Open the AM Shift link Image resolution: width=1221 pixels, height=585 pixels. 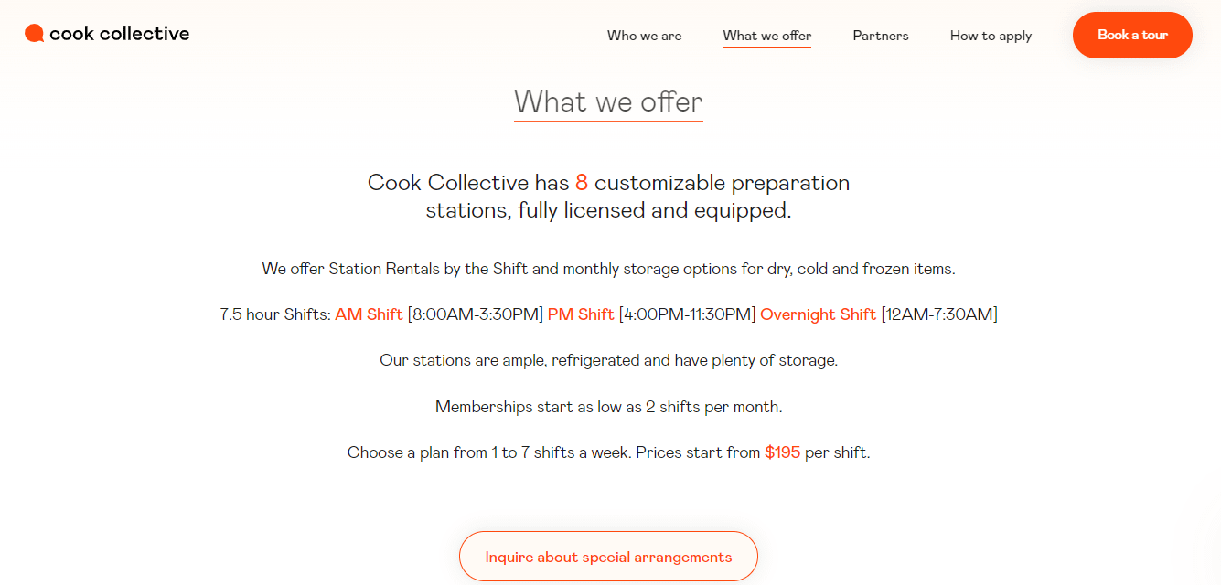[368, 314]
